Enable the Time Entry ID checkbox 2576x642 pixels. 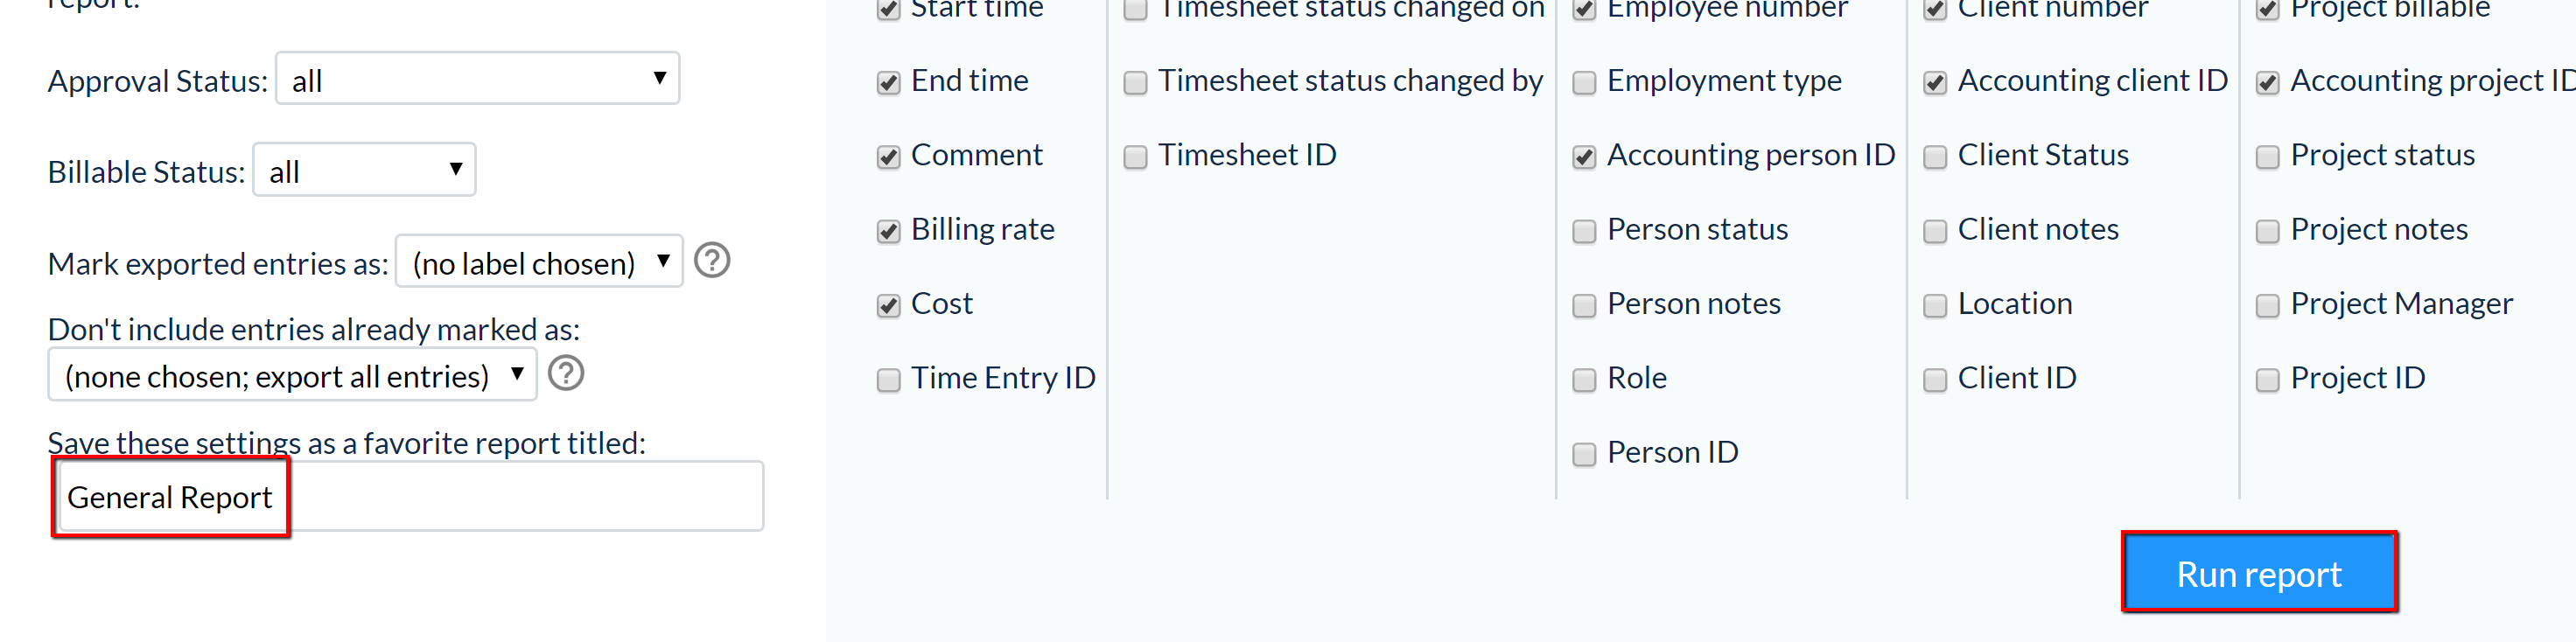click(x=888, y=380)
